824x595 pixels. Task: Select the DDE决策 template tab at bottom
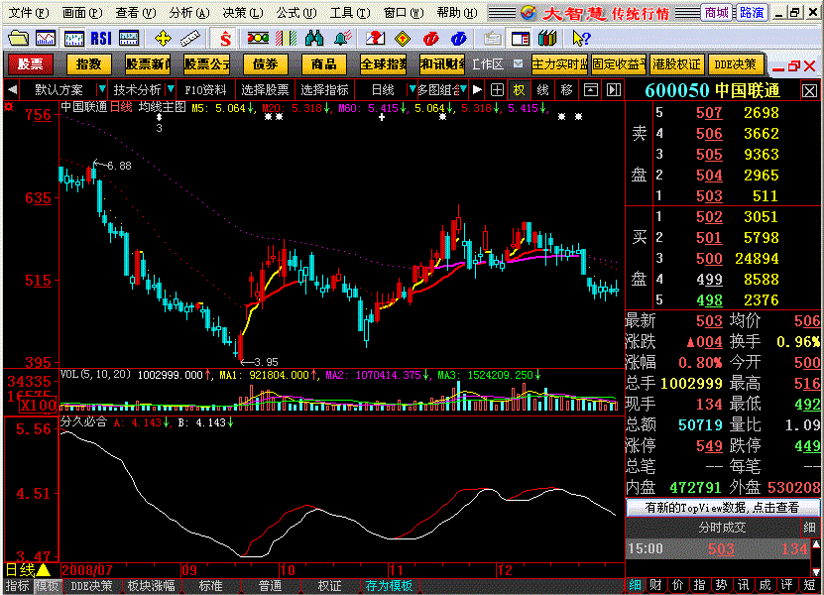point(91,585)
